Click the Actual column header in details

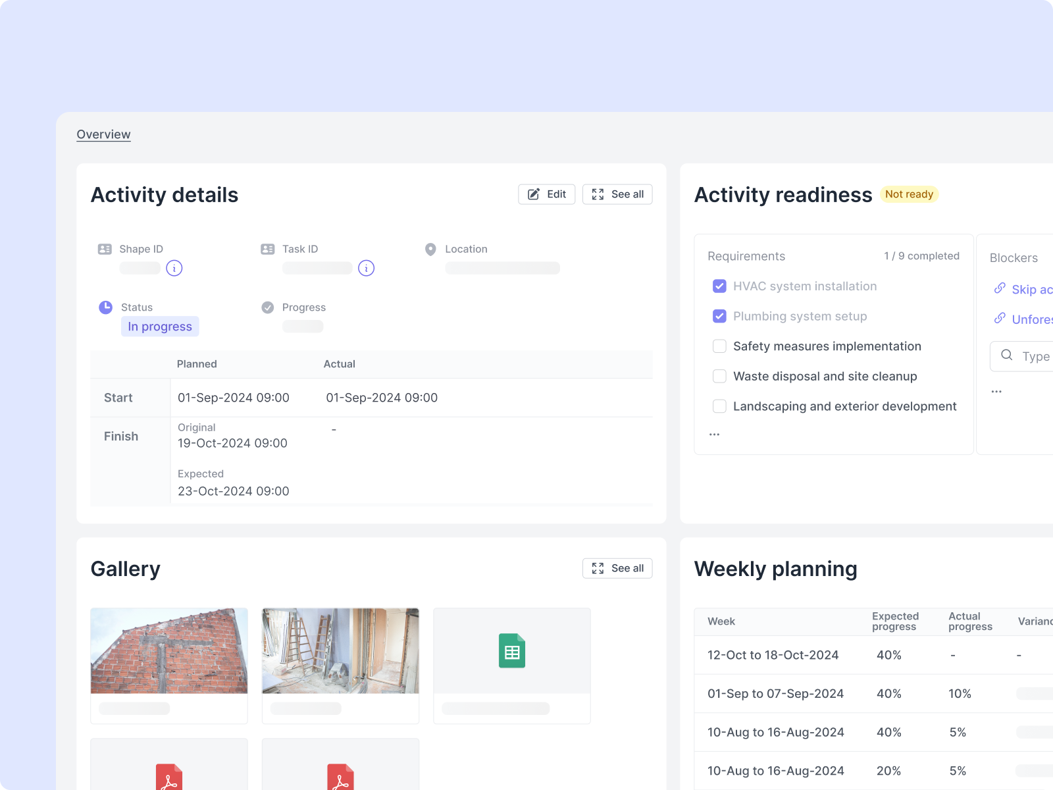(x=339, y=364)
